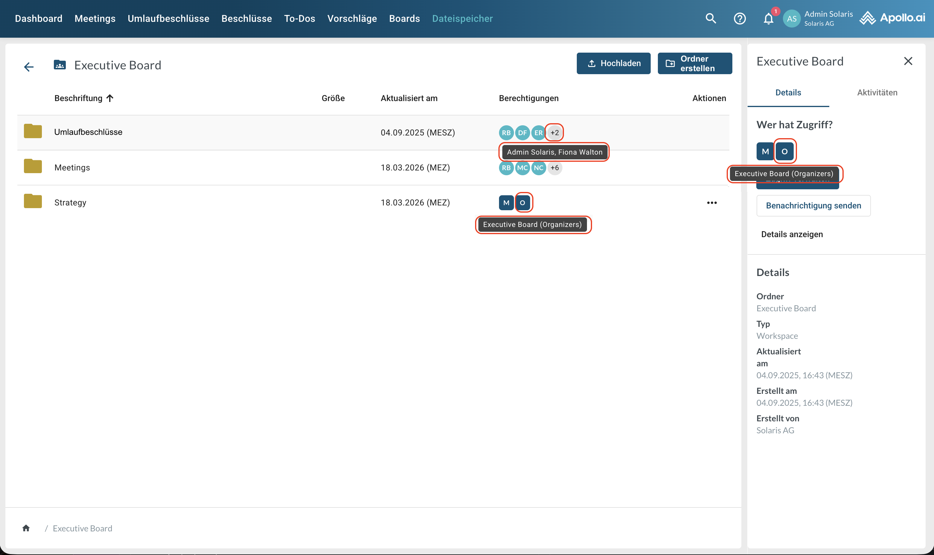The height and width of the screenshot is (555, 934).
Task: Expand the +2 permissions badge on Umlaufbeschlüsse
Action: [554, 132]
